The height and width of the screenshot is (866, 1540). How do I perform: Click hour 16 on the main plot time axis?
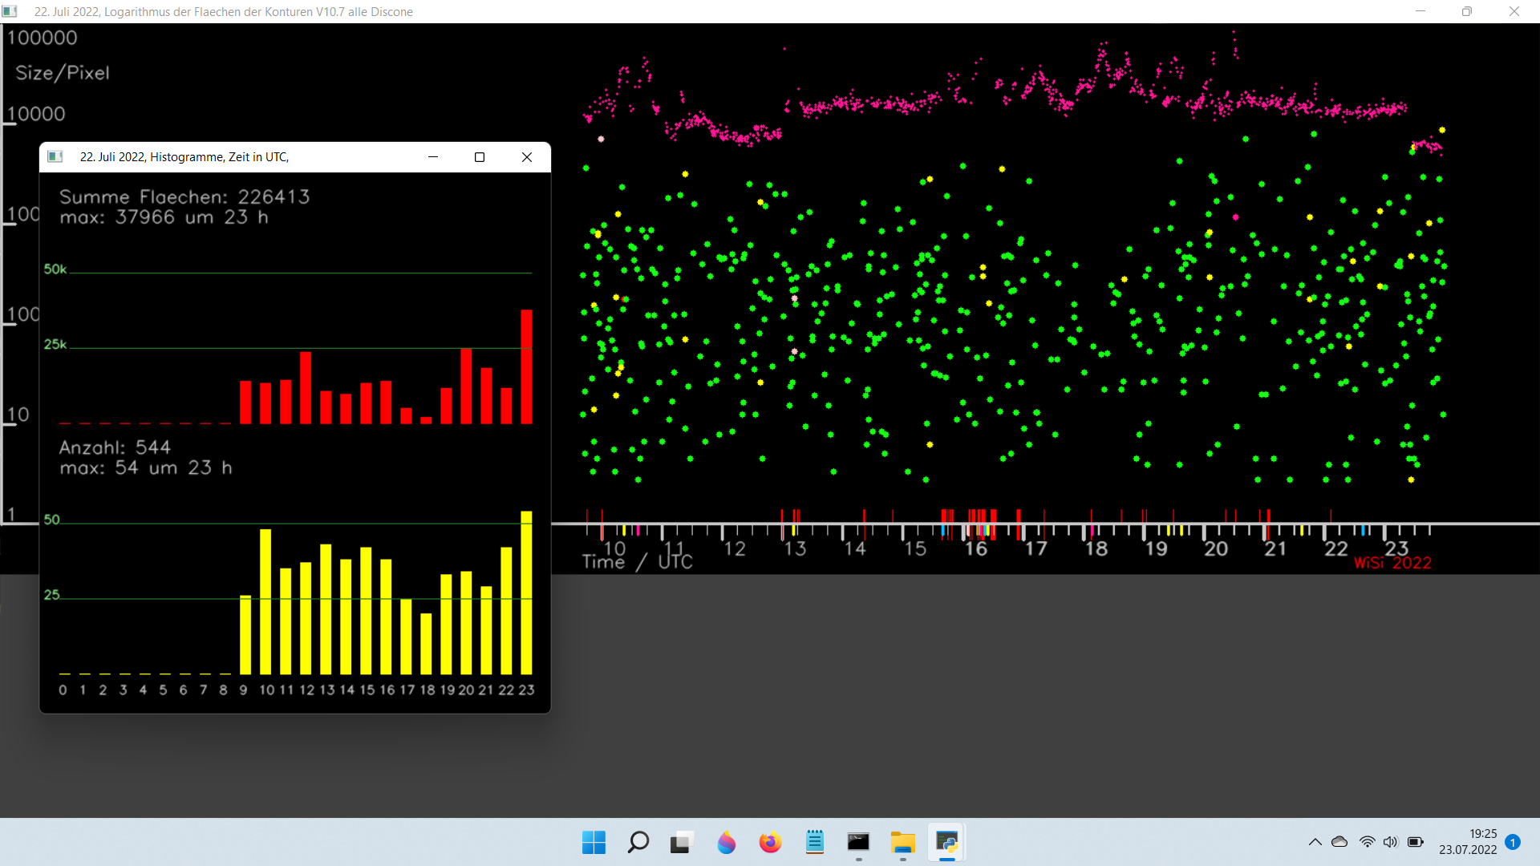click(x=975, y=549)
